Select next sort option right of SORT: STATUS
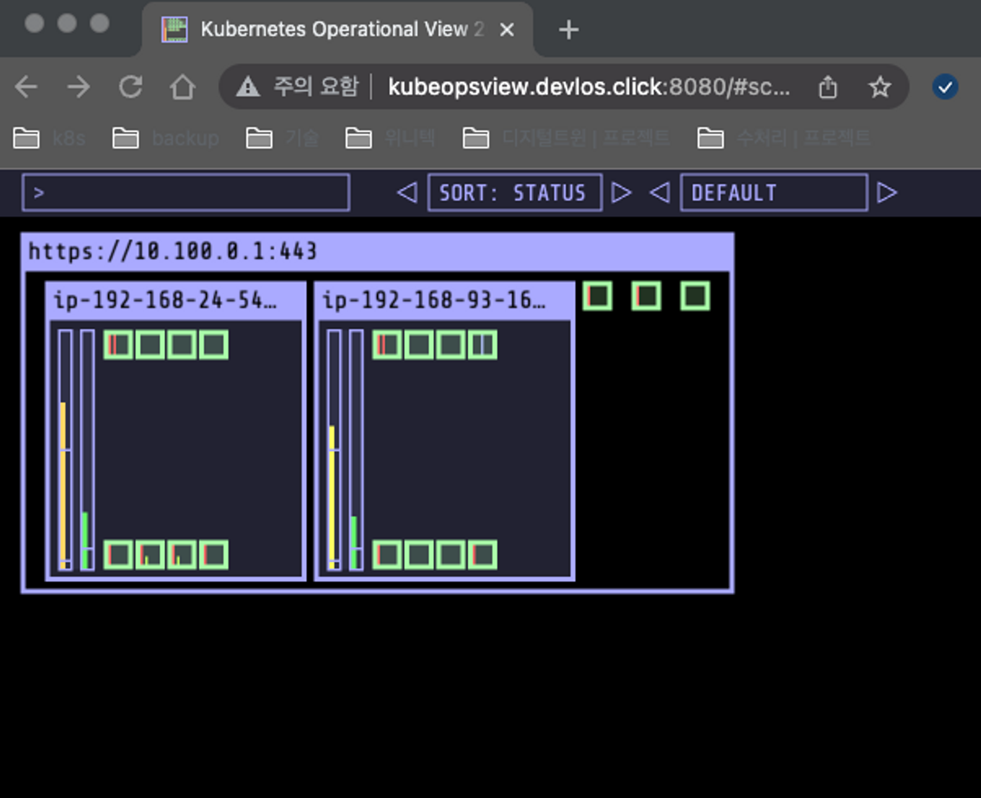Viewport: 981px width, 798px height. (621, 193)
